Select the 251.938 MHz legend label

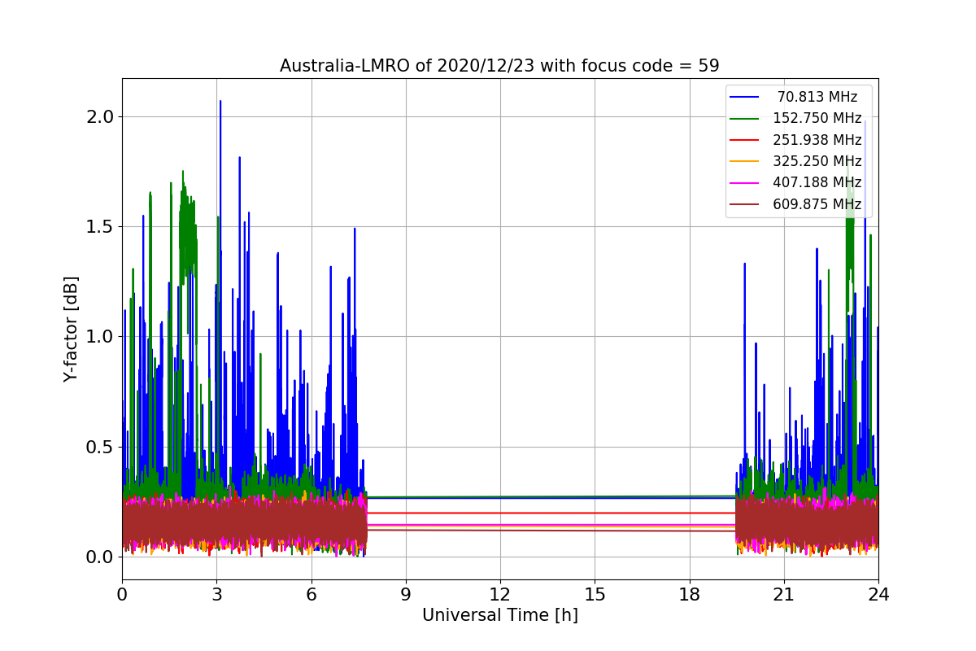(x=817, y=140)
